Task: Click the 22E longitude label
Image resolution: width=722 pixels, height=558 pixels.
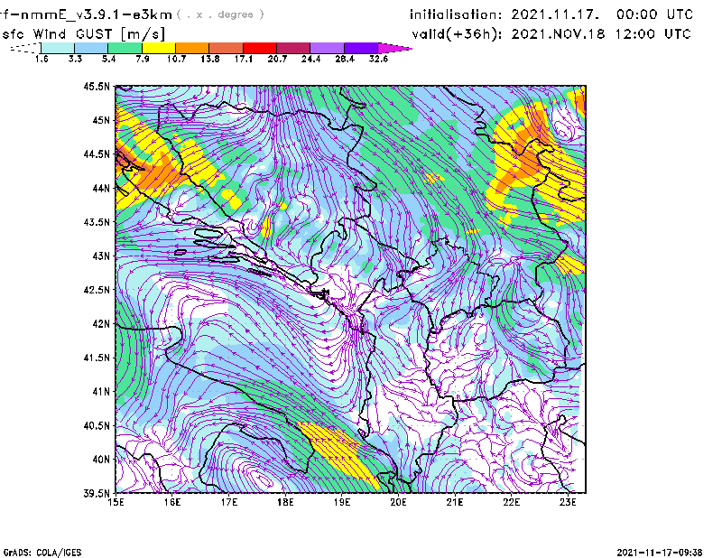Action: 511,502
